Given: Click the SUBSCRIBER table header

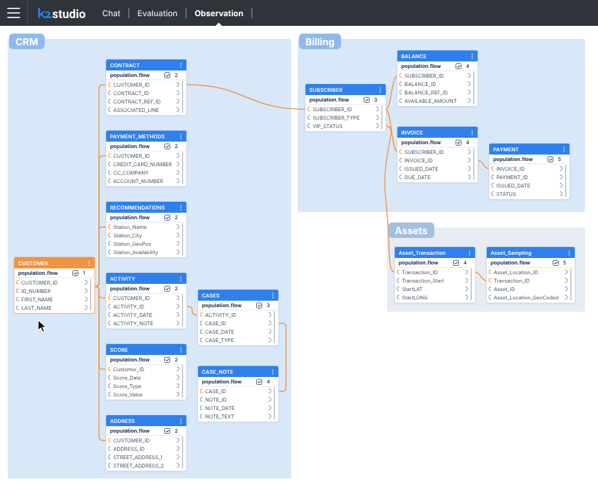Looking at the screenshot, I should [346, 90].
